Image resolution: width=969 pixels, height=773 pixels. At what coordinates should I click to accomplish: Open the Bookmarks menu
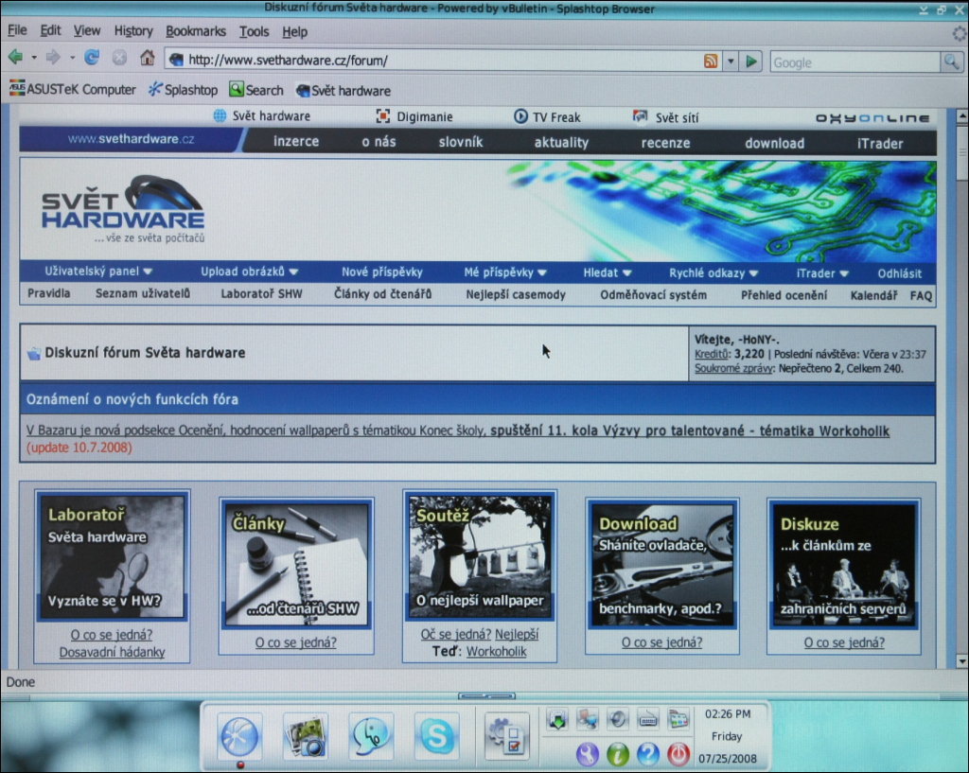(196, 31)
